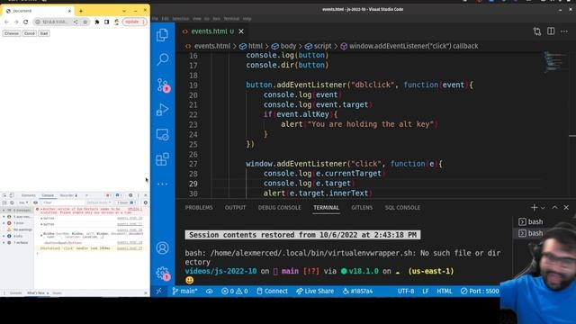
Task: Open the main* branch in status bar
Action: (x=184, y=291)
